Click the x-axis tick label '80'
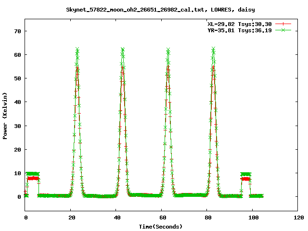The width and height of the screenshot is (308, 231). 208,218
